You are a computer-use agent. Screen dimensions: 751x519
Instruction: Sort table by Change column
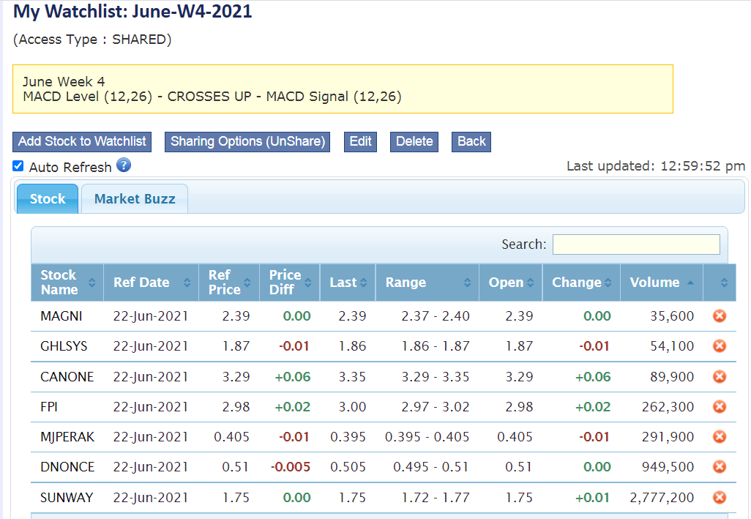pos(581,283)
